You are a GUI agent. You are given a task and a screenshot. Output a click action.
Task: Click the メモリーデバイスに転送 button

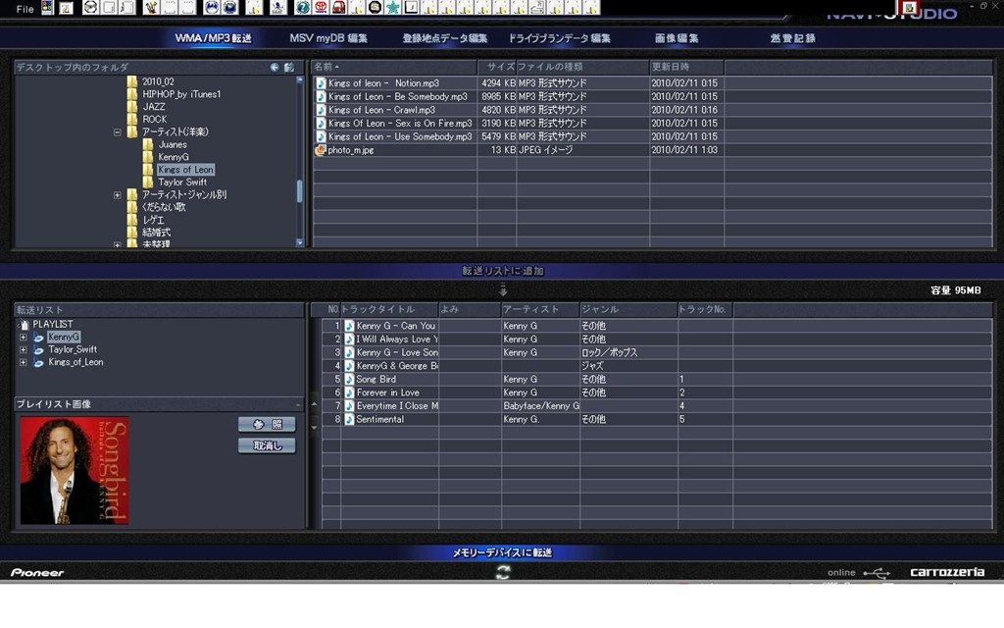pos(502,551)
